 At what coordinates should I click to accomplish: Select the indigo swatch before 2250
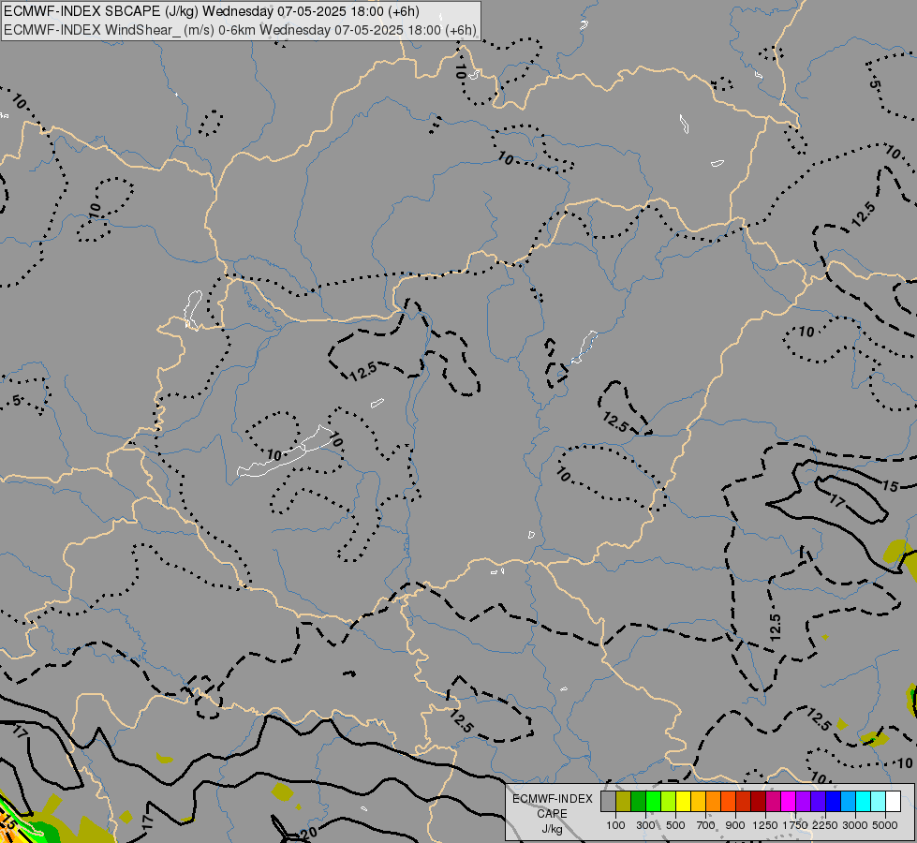pyautogui.click(x=818, y=802)
